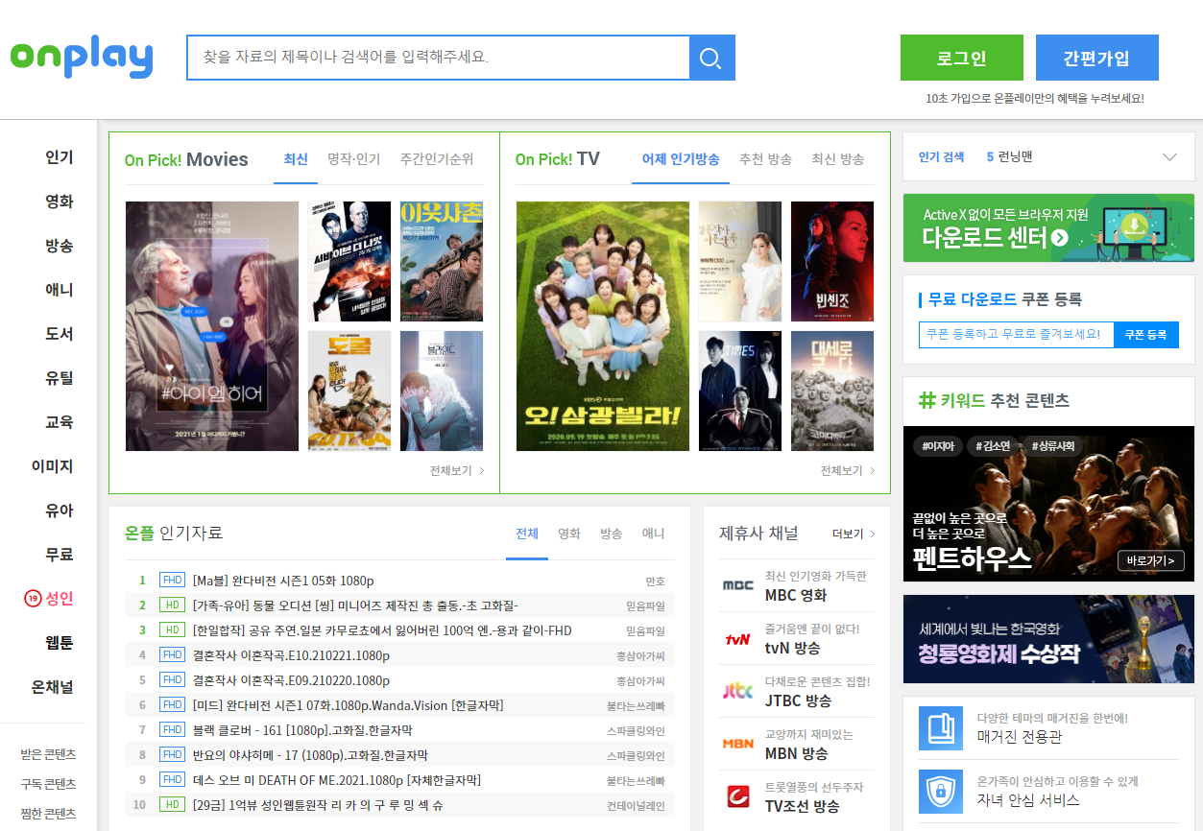The width and height of the screenshot is (1203, 831).
Task: Click FHD badge on rank 1 완다비전 row
Action: [x=173, y=581]
